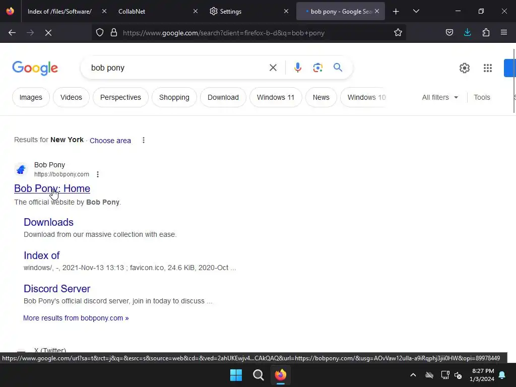Click the muted volume tray icon
Image resolution: width=516 pixels, height=387 pixels.
tap(458, 375)
